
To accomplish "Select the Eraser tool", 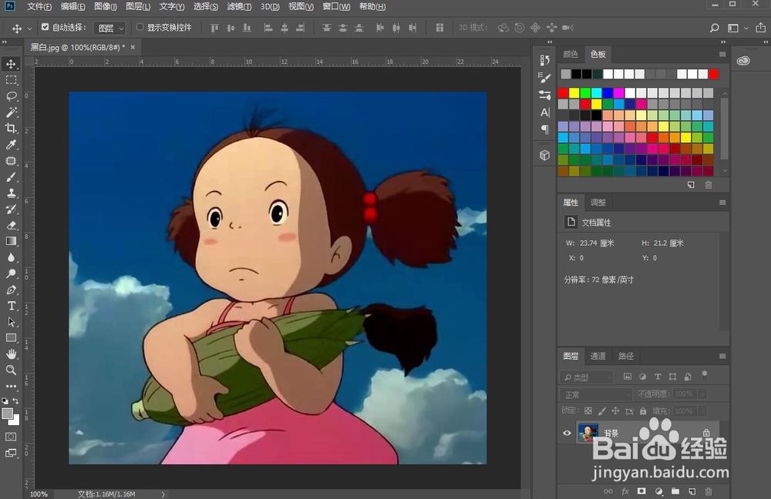I will coord(11,226).
